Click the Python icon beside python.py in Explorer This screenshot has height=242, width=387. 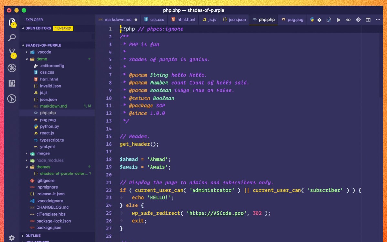click(36, 126)
